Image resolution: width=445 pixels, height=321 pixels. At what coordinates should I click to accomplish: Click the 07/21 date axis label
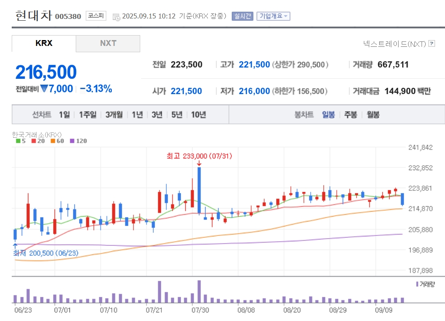point(154,310)
